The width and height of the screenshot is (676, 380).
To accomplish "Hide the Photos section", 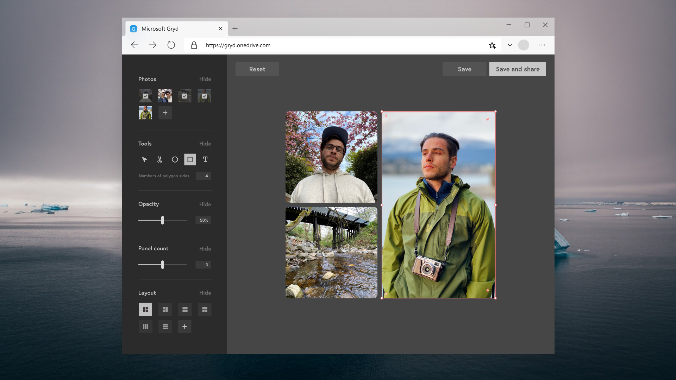I will pyautogui.click(x=205, y=79).
